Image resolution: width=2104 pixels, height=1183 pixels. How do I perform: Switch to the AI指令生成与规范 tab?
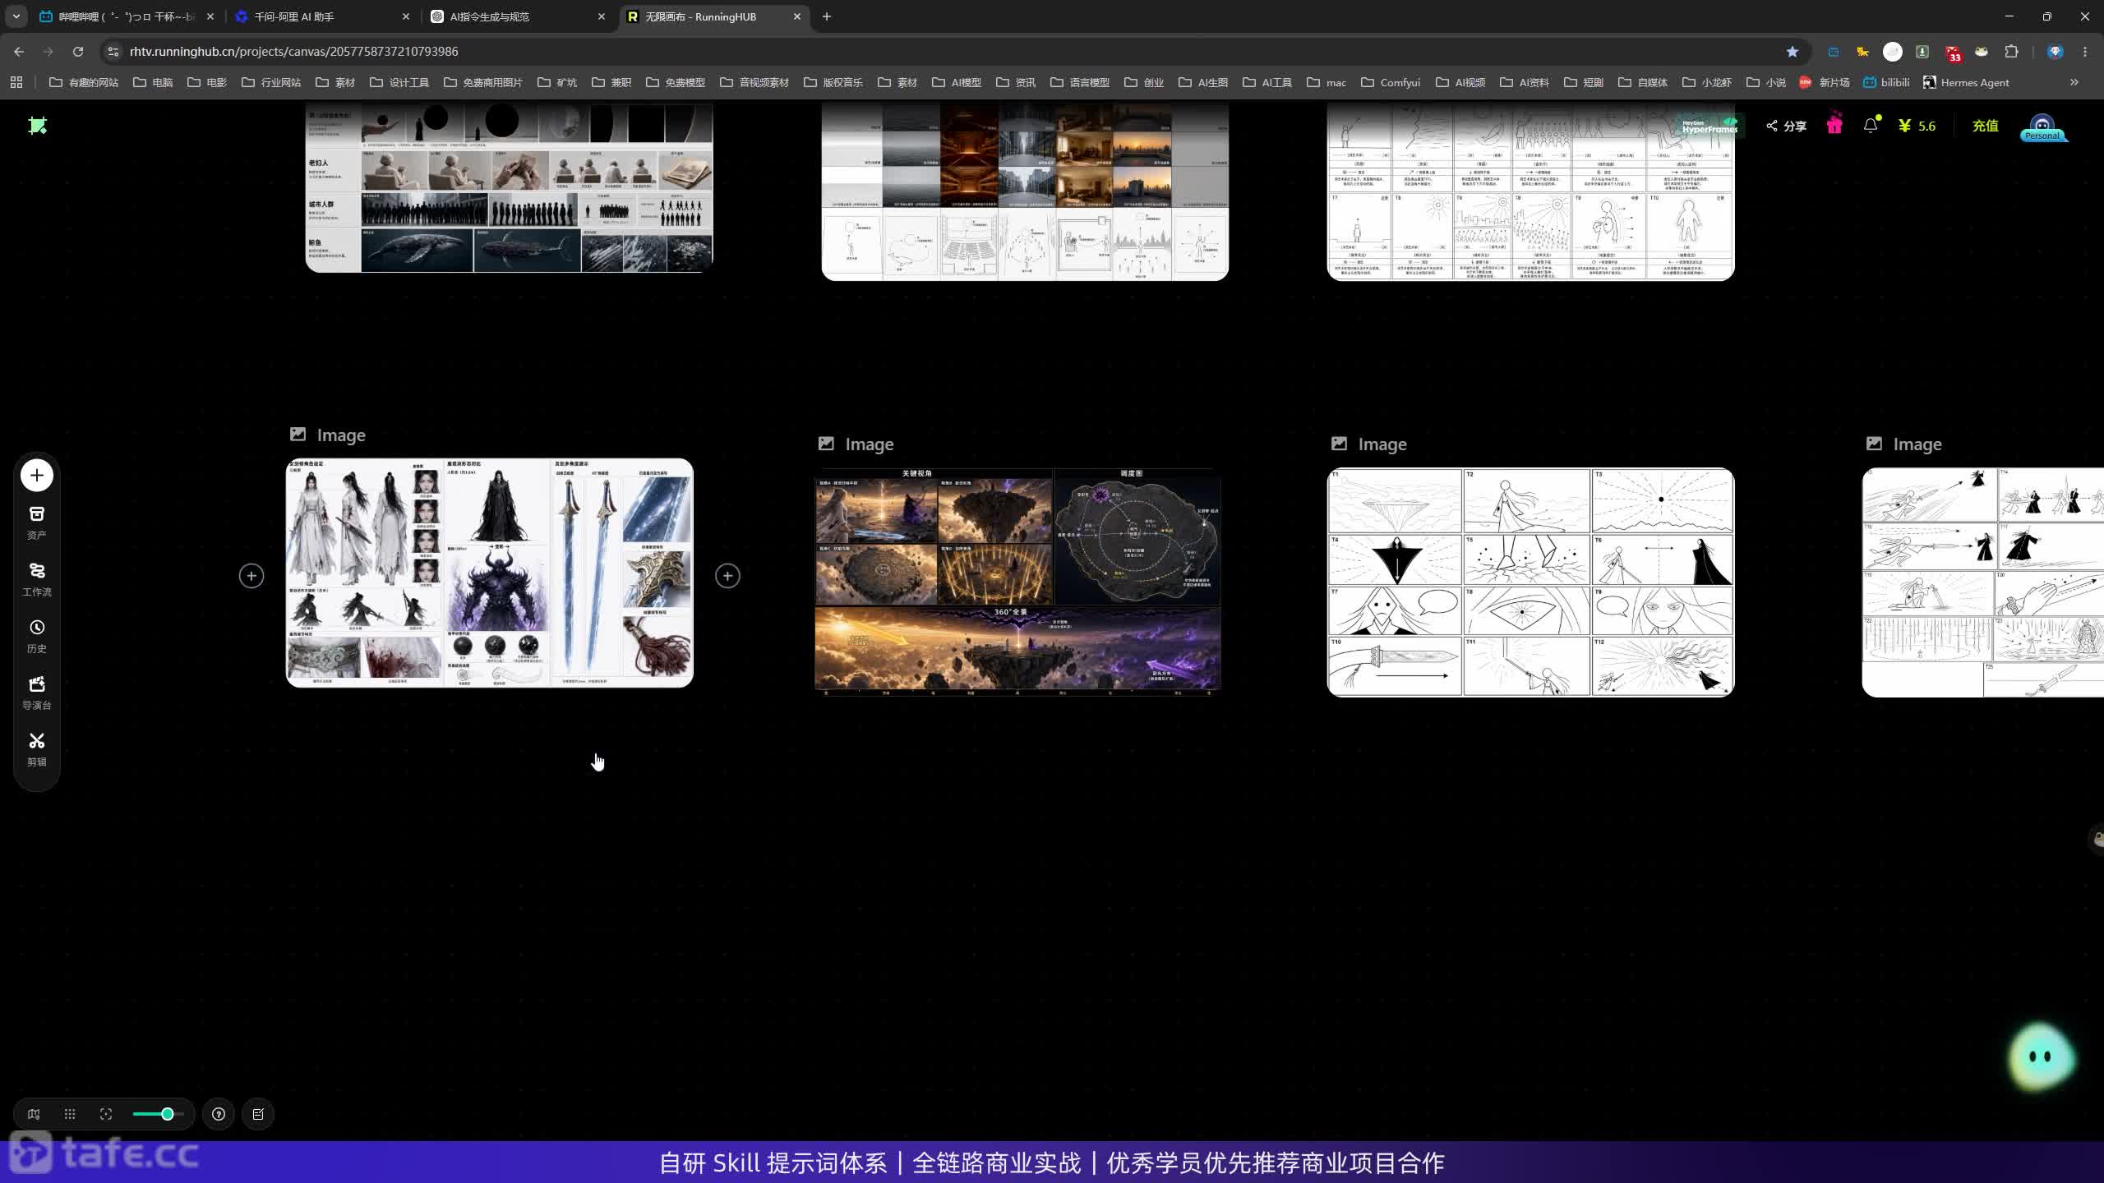[x=518, y=16]
